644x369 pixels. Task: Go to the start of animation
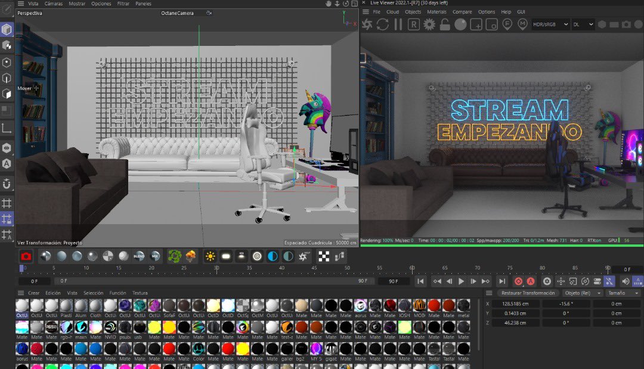420,281
